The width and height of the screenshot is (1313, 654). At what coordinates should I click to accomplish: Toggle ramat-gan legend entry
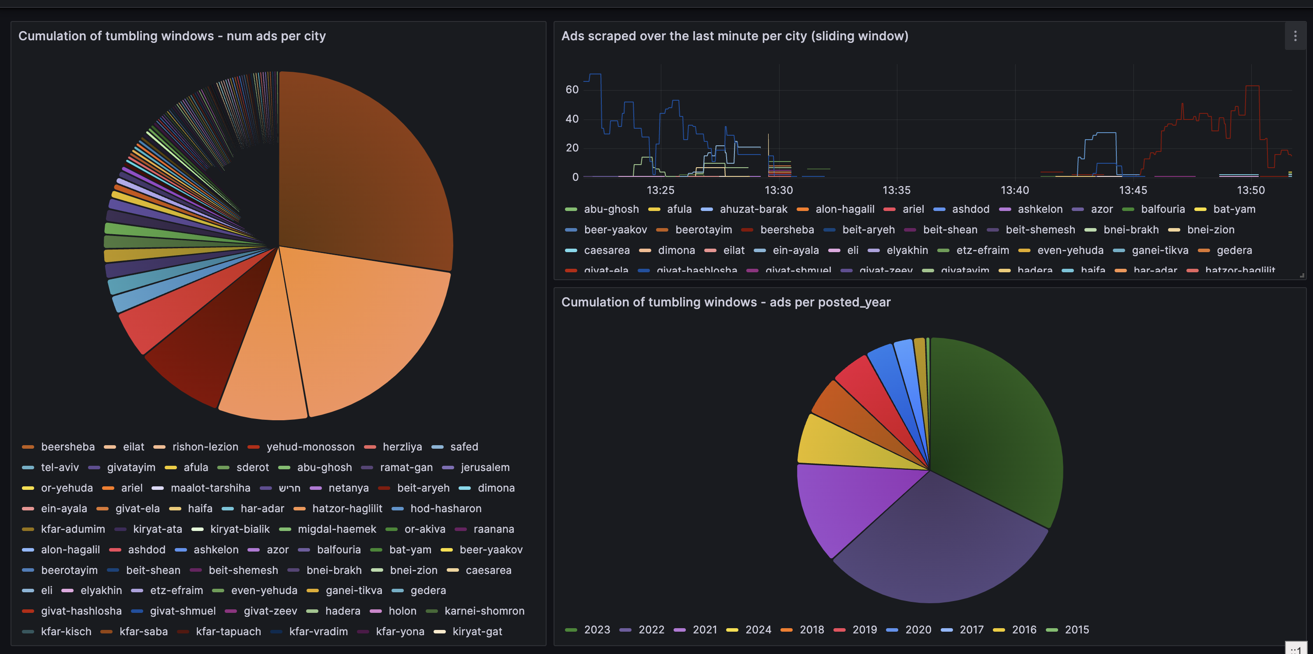(x=406, y=467)
